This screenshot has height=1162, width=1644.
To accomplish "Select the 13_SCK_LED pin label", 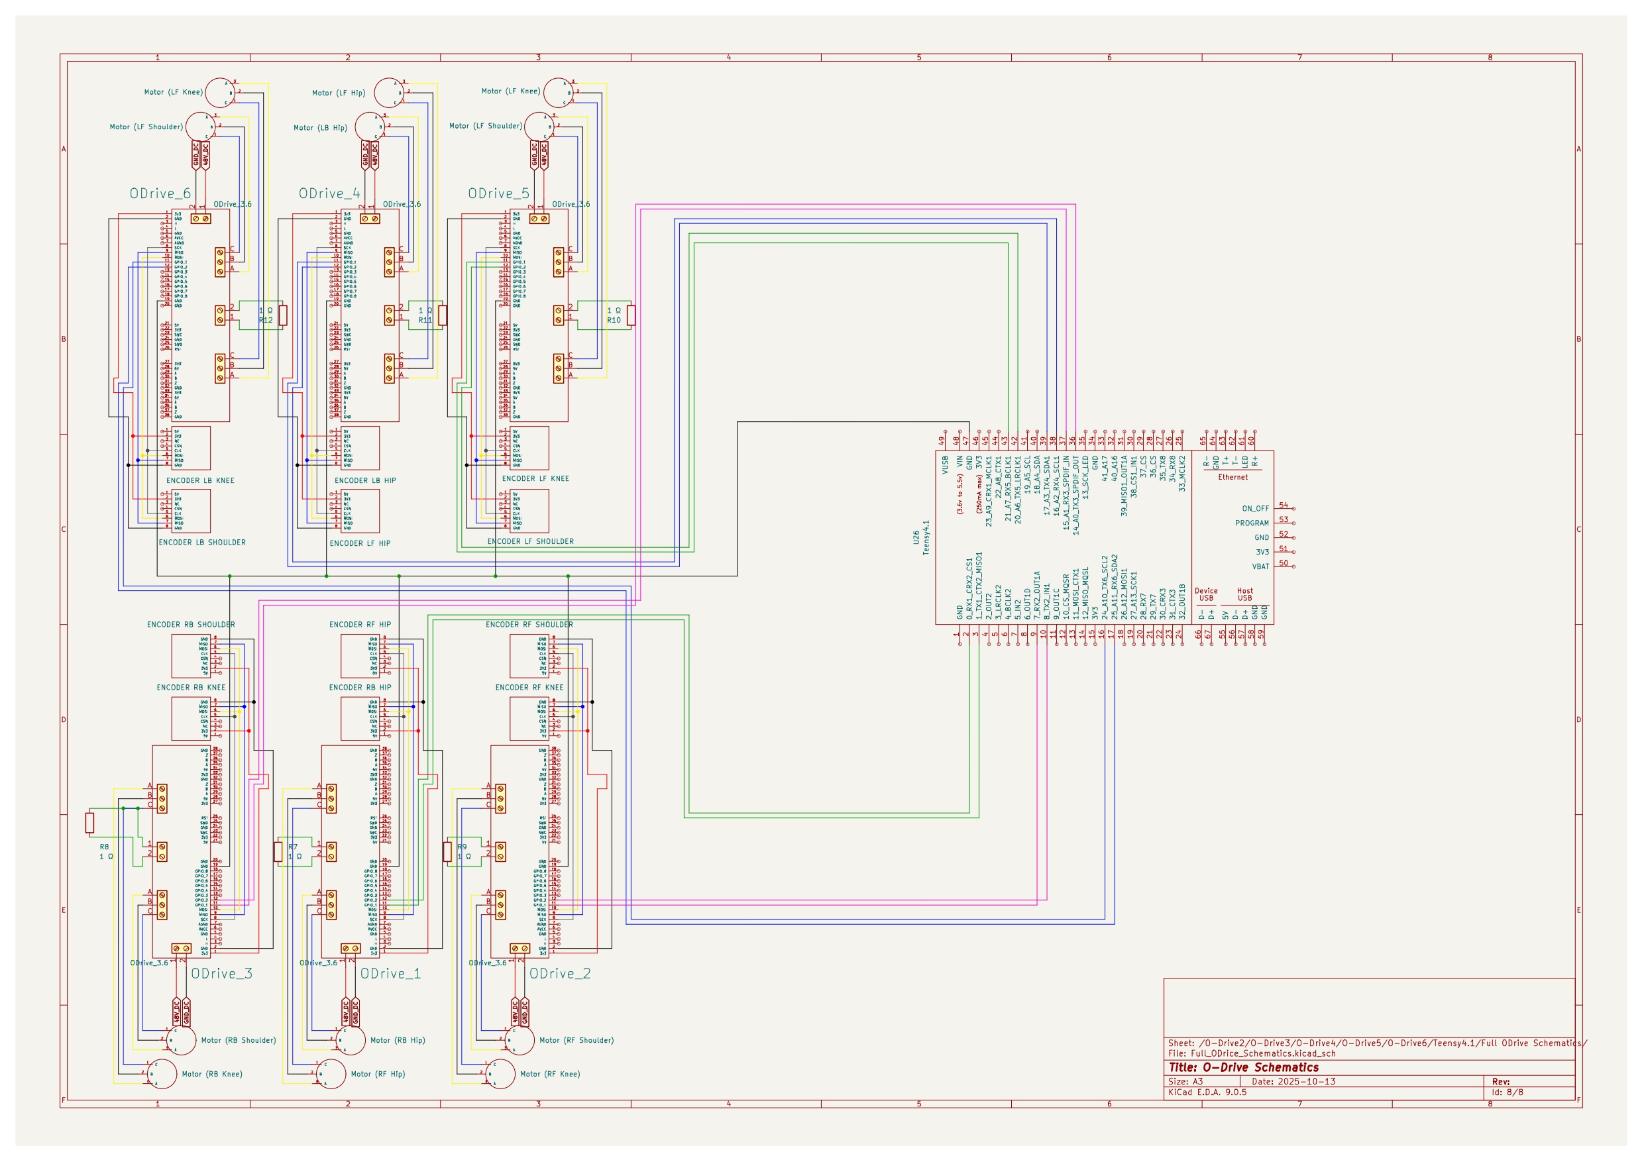I will tap(1085, 477).
